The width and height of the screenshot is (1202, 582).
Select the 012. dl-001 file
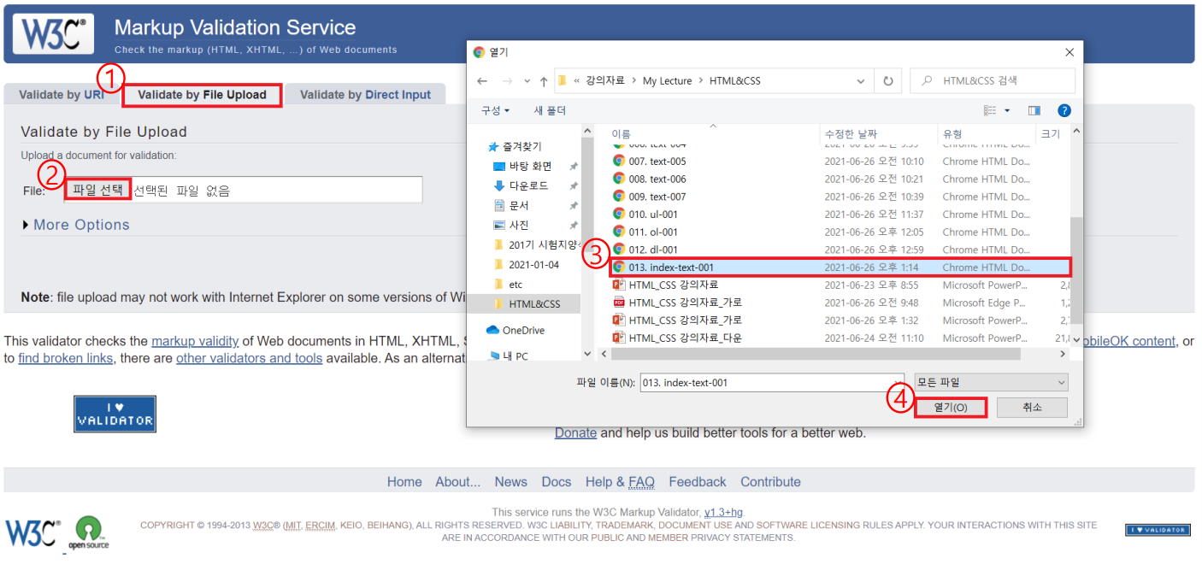pyautogui.click(x=653, y=250)
